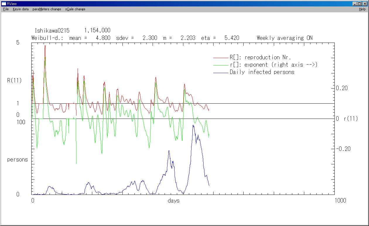
Task: Click the RView title bar application icon
Action: click(4, 4)
